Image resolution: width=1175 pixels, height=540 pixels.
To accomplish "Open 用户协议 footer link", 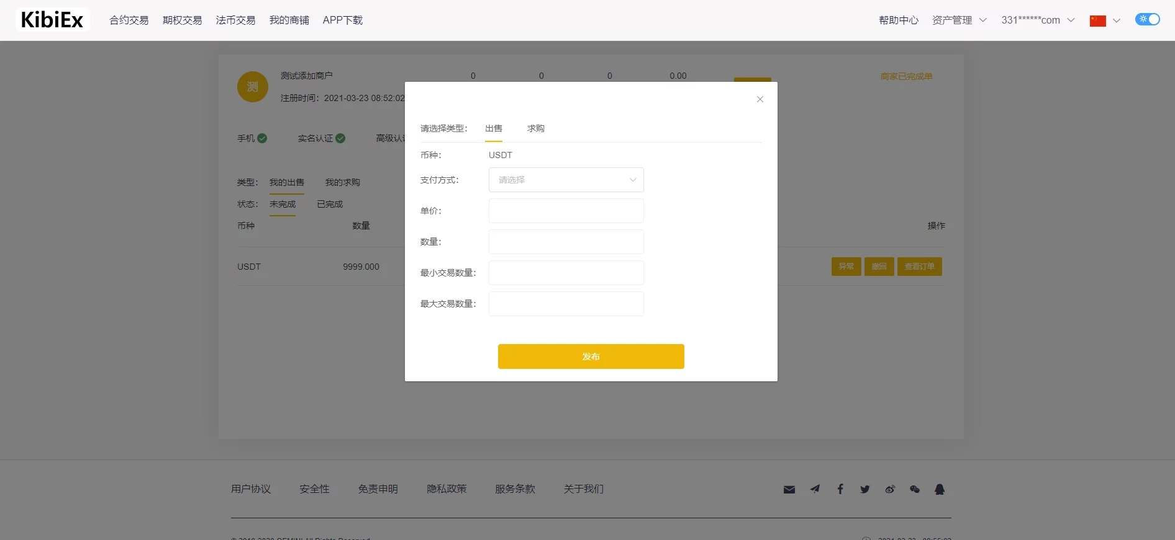I will [x=251, y=489].
